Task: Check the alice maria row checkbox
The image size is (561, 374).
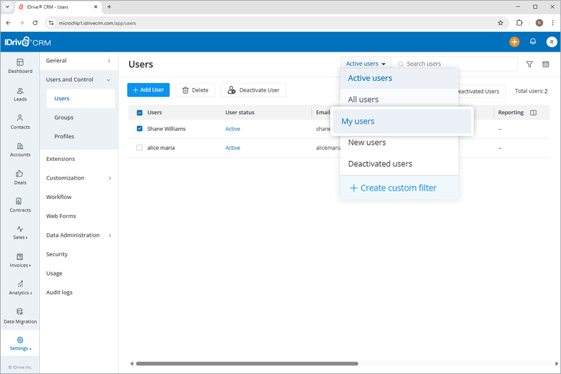Action: pyautogui.click(x=138, y=148)
